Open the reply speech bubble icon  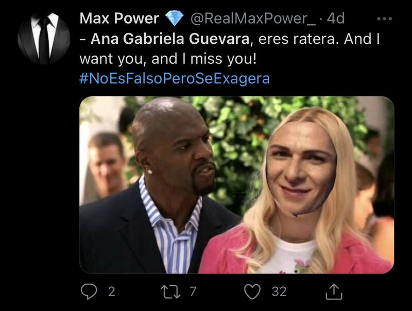[x=89, y=291]
